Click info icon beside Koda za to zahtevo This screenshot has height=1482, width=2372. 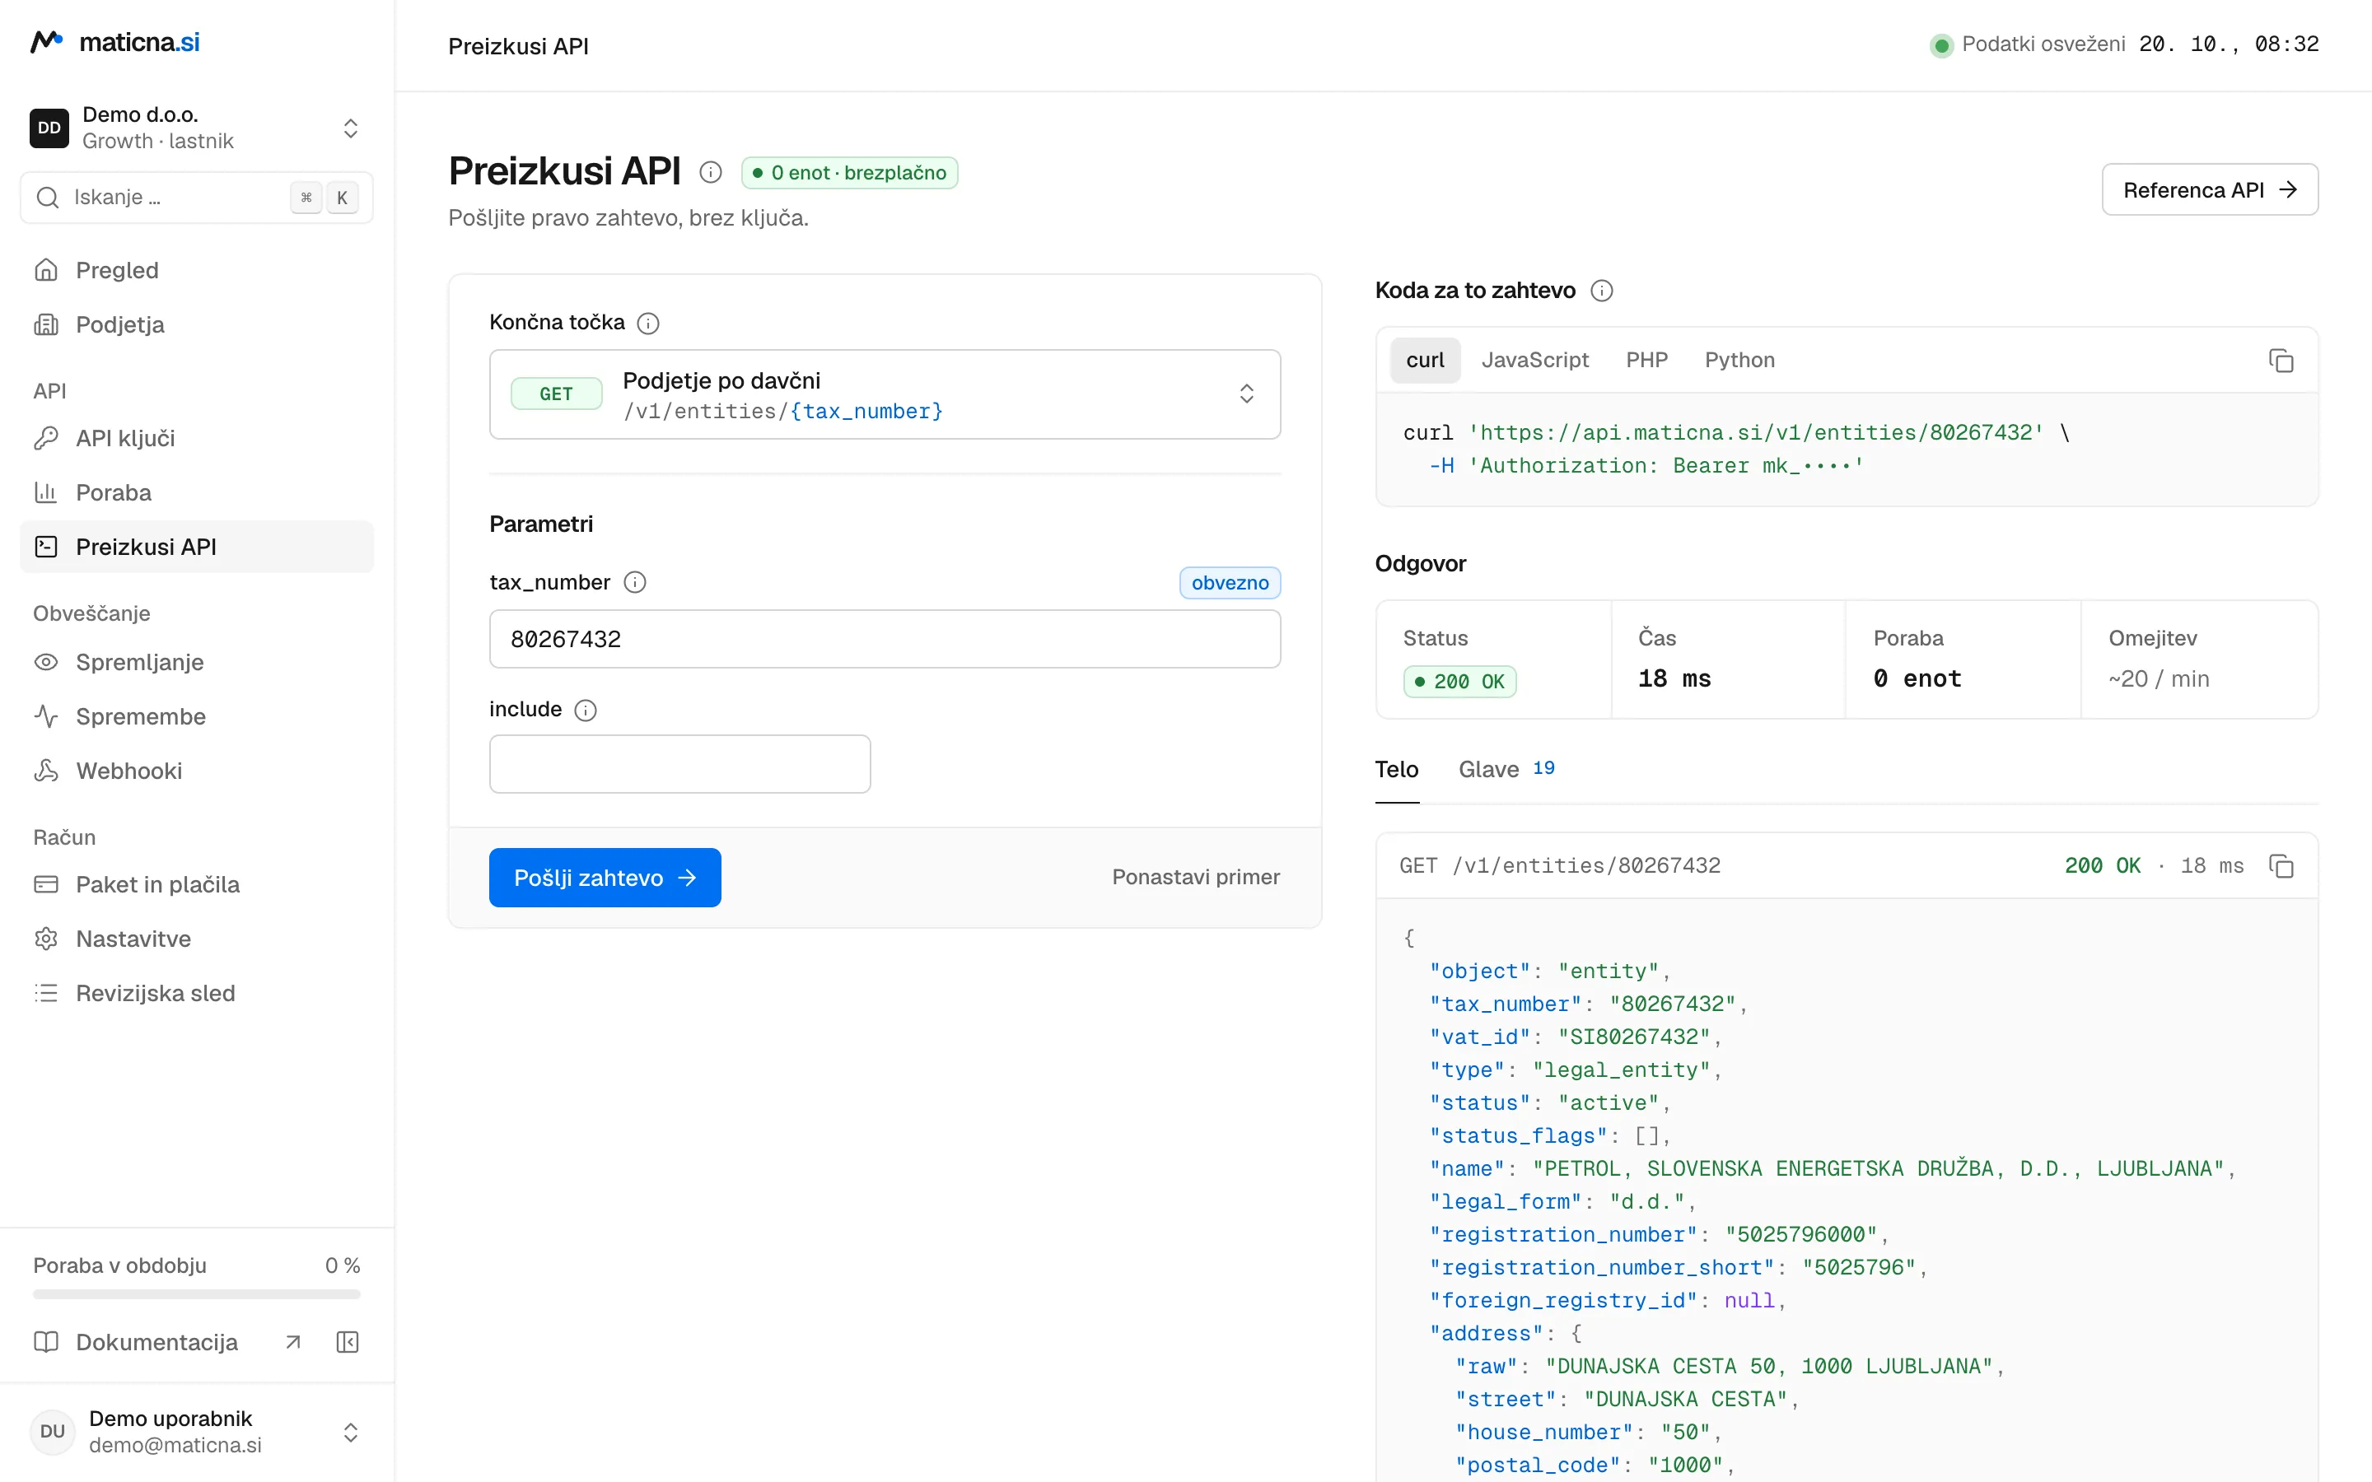[x=1602, y=290]
